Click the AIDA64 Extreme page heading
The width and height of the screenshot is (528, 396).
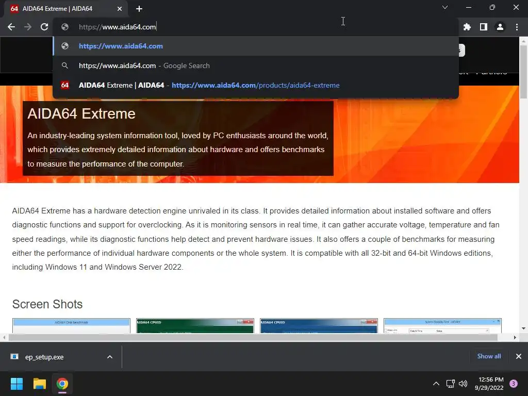point(81,114)
